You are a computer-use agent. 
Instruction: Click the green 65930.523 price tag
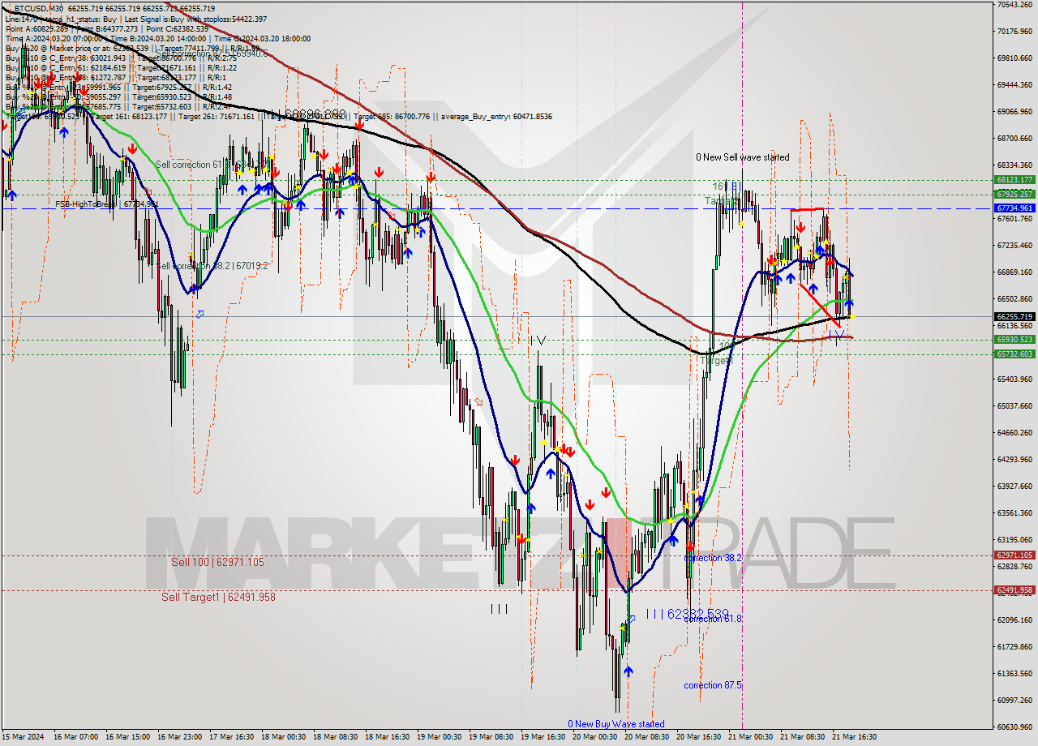coord(1014,340)
